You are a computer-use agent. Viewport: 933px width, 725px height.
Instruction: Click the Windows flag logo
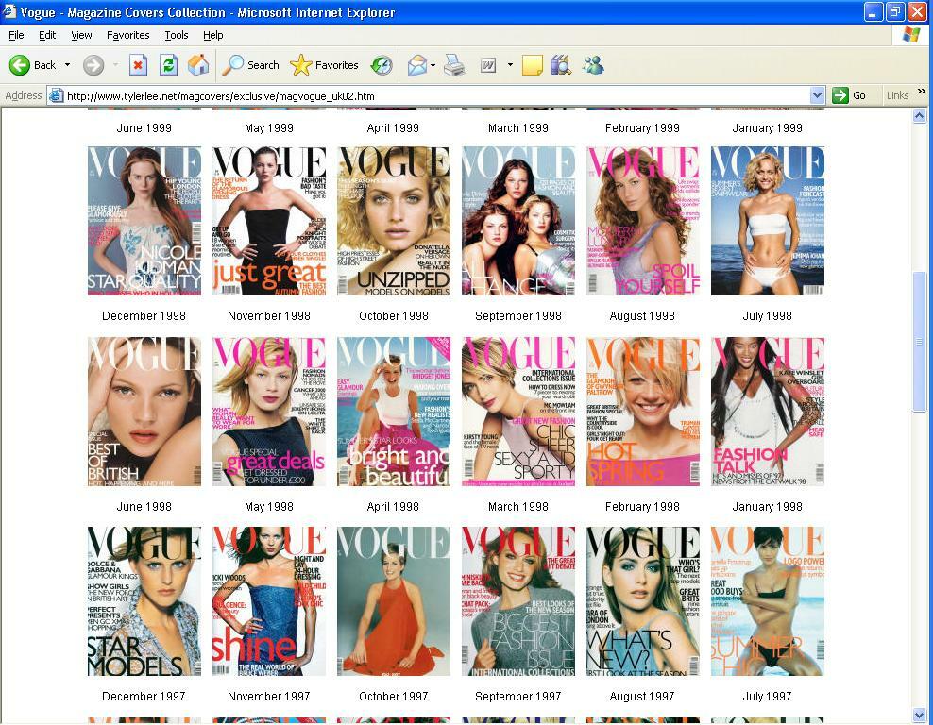pos(911,35)
